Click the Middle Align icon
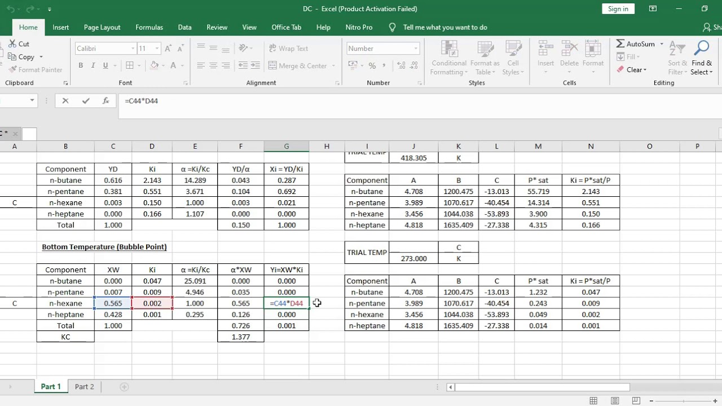Image resolution: width=722 pixels, height=406 pixels. pos(213,48)
